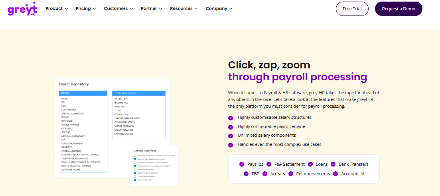The width and height of the screenshot is (440, 196).
Task: Click checkmark icon beside Handles complex use cases
Action: 231,145
